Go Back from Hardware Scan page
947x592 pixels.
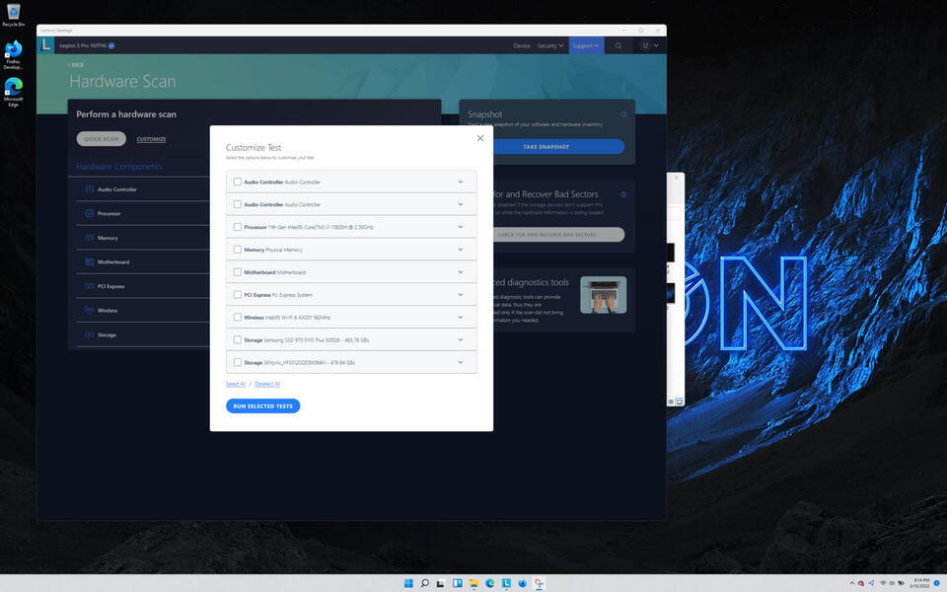[76, 65]
